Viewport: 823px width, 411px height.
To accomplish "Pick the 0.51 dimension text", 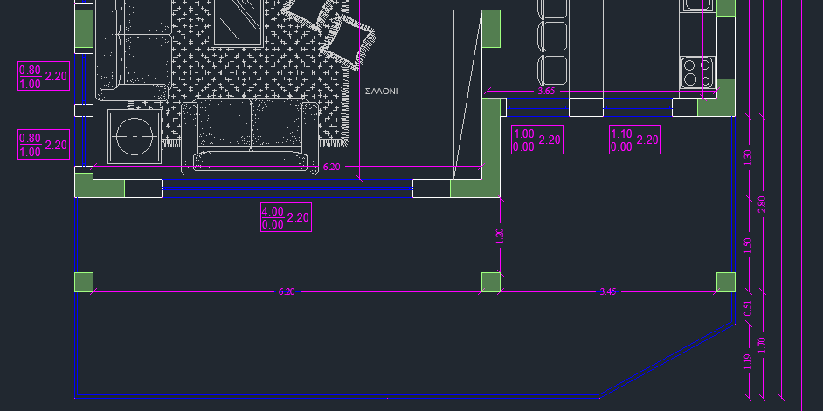I will tap(747, 308).
